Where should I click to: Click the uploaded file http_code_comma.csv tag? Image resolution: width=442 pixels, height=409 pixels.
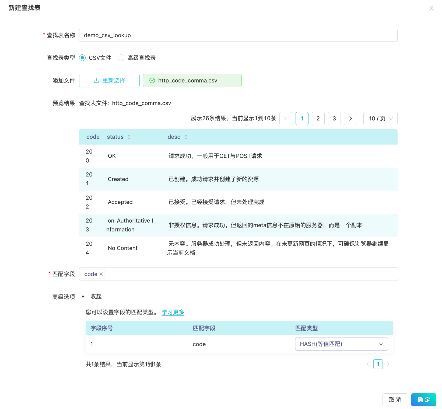(x=192, y=81)
